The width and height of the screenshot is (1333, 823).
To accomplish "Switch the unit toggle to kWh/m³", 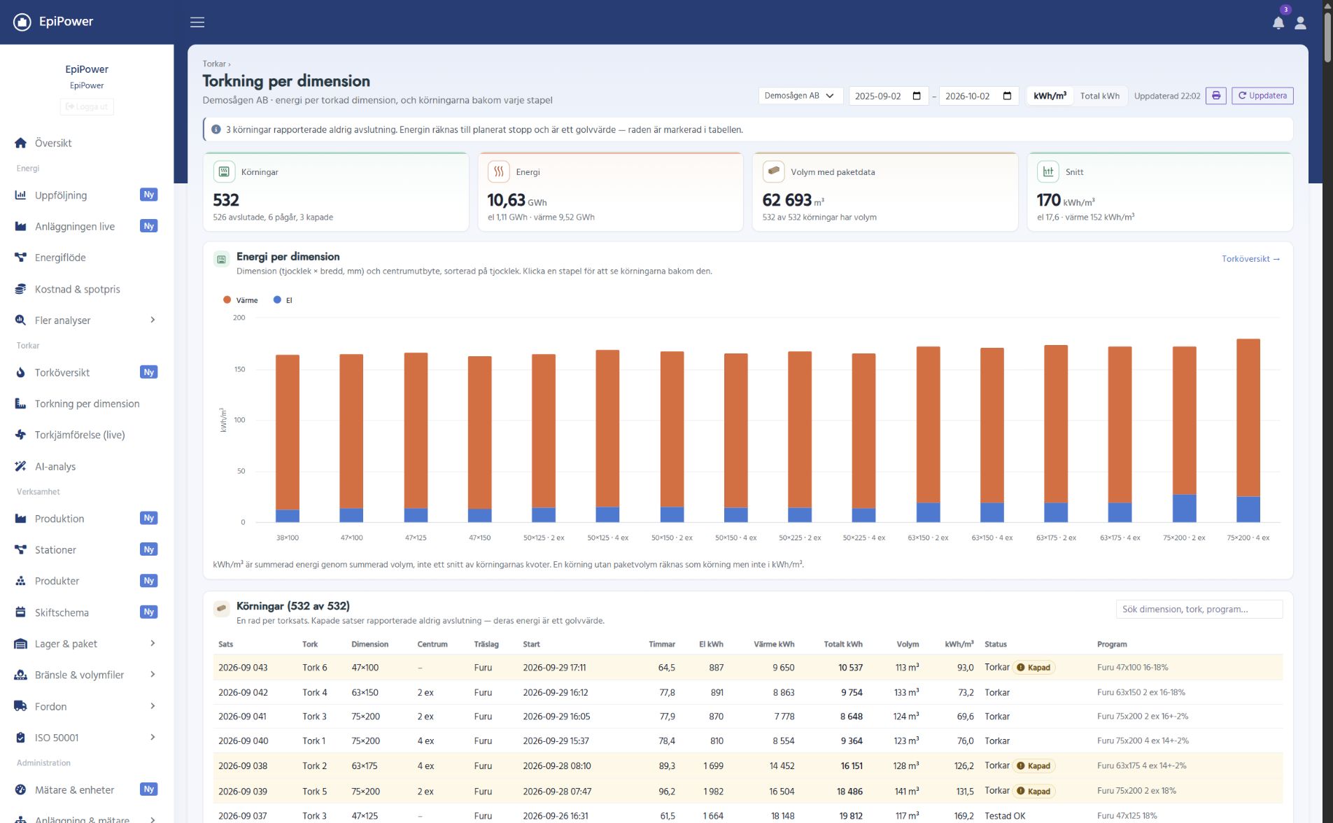I will pyautogui.click(x=1050, y=96).
